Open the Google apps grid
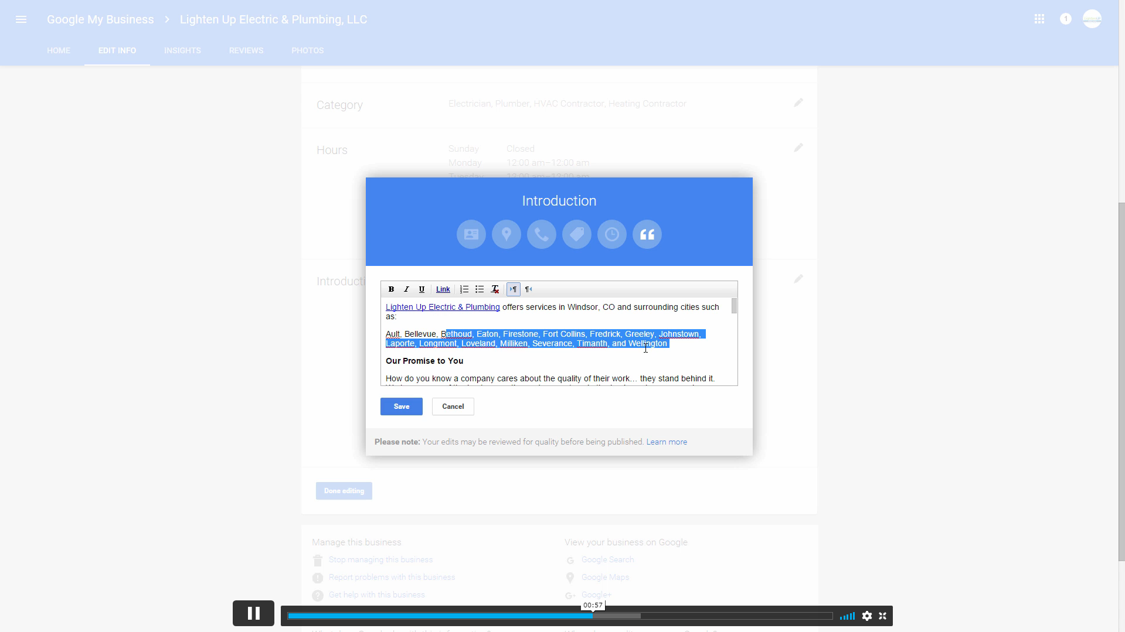The width and height of the screenshot is (1125, 632). pyautogui.click(x=1039, y=19)
